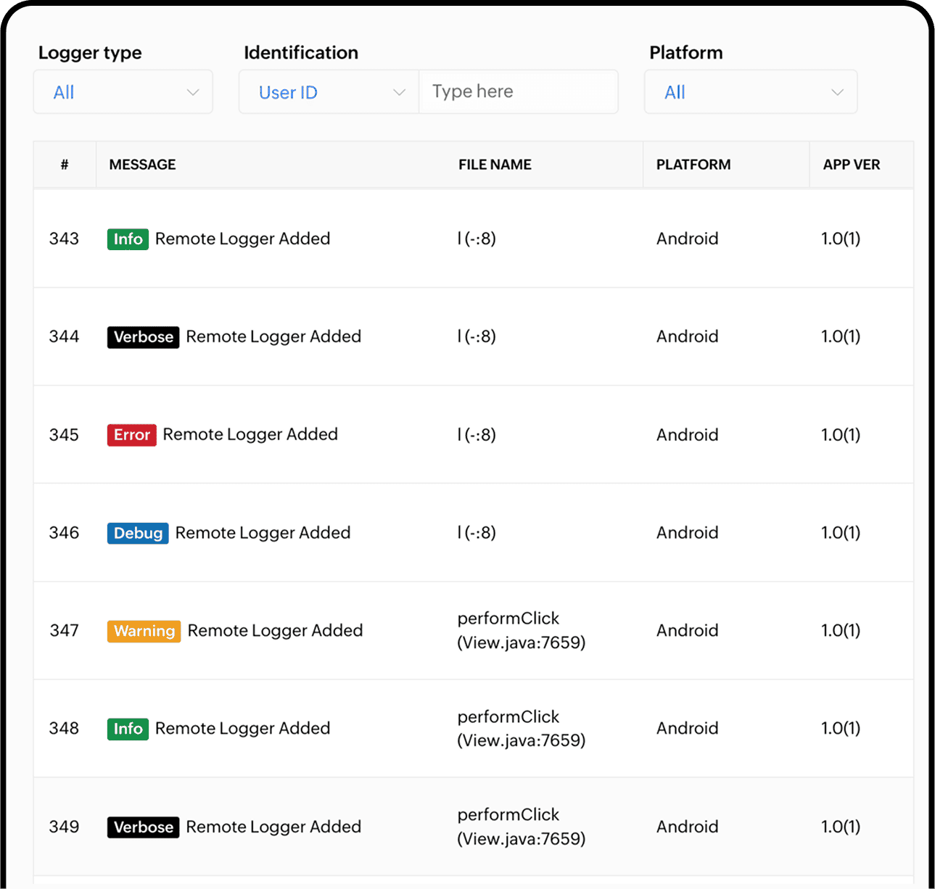Sort by the MESSAGE column header

(142, 165)
